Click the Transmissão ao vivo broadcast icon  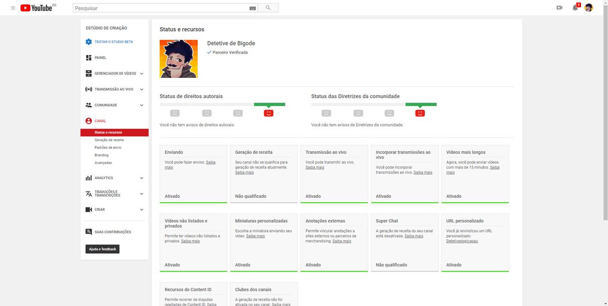pos(89,89)
